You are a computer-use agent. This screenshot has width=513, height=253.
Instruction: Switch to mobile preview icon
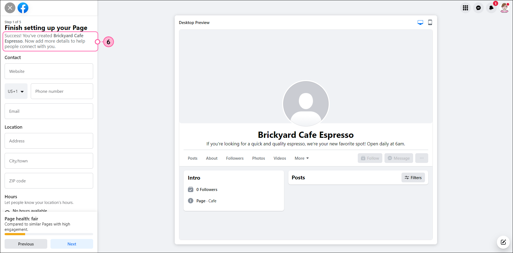(430, 23)
